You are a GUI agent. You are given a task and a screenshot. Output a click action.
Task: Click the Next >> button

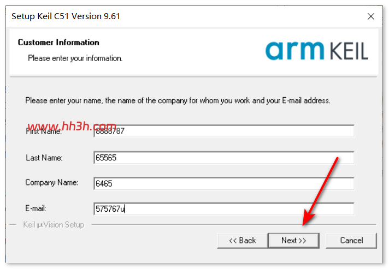tap(293, 240)
